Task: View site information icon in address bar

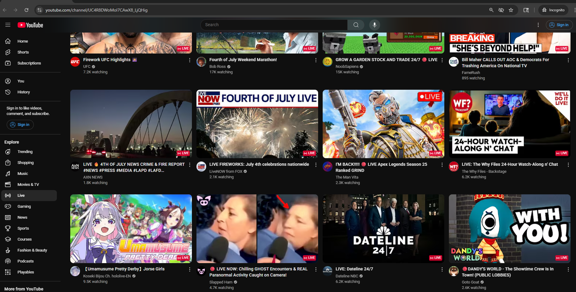Action: pyautogui.click(x=39, y=10)
